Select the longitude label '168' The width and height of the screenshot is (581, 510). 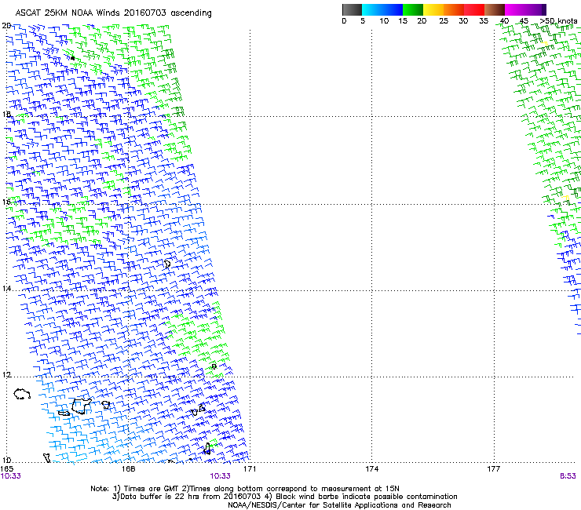[128, 469]
